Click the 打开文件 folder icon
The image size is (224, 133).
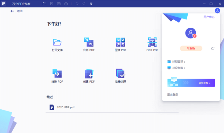[57, 42]
